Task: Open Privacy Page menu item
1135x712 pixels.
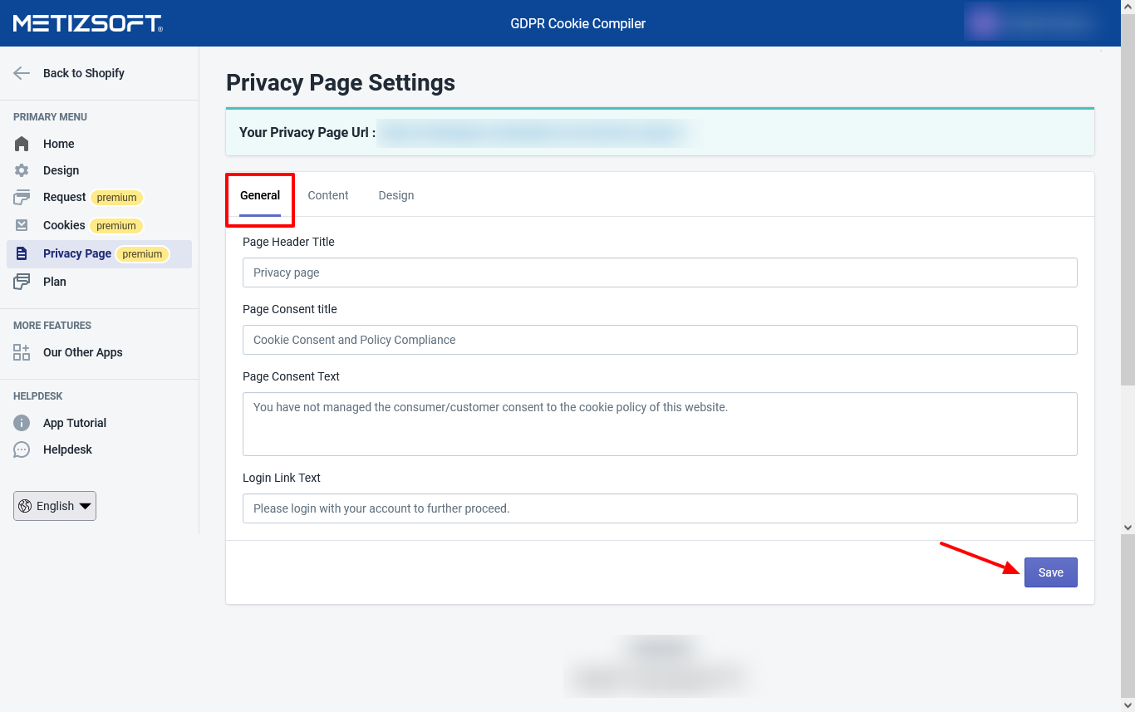Action: 77,253
